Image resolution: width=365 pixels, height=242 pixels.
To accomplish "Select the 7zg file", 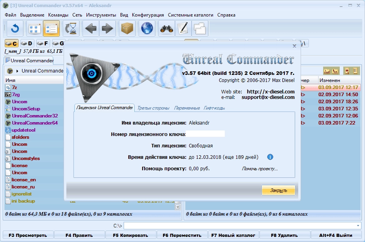I will [x=16, y=95].
